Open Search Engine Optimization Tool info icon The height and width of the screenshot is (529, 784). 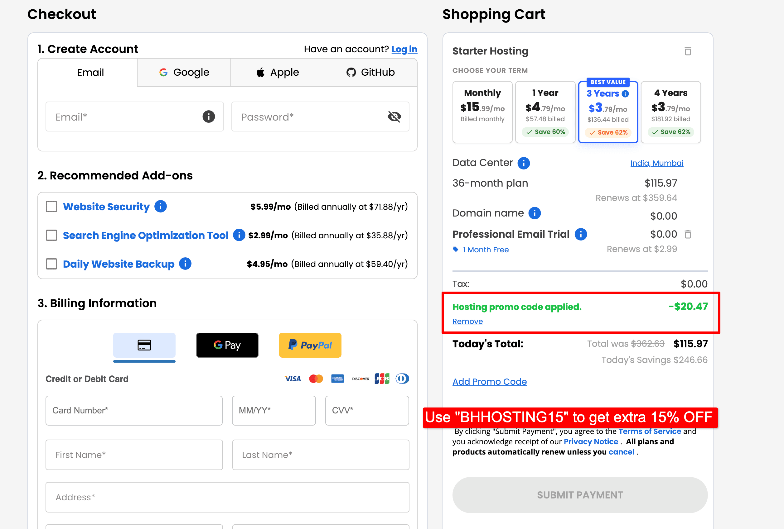point(239,235)
